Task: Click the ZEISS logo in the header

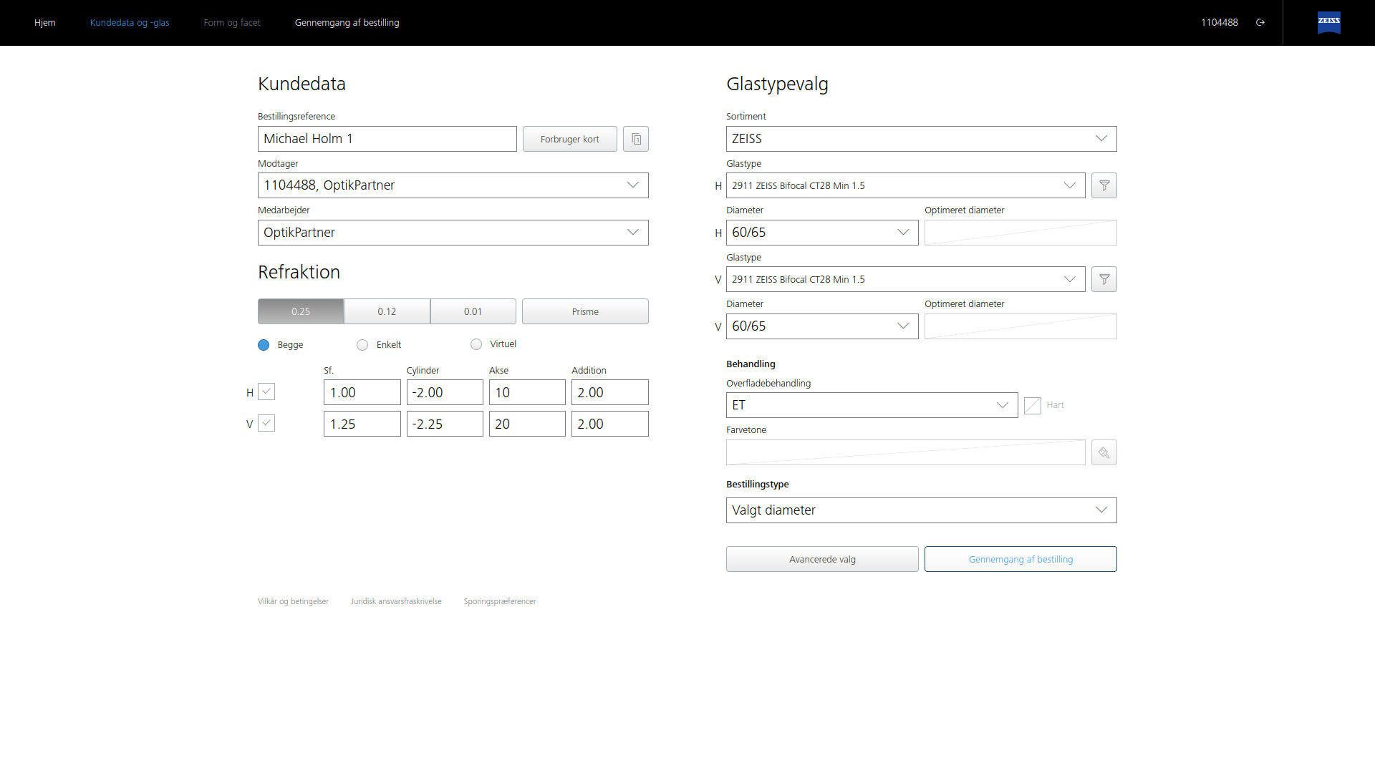Action: (x=1328, y=22)
